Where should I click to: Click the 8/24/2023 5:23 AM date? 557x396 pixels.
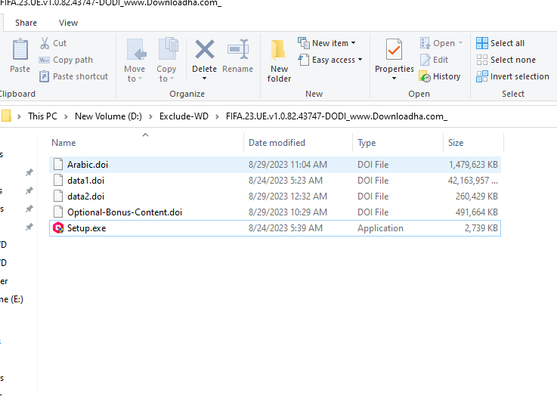click(x=286, y=181)
